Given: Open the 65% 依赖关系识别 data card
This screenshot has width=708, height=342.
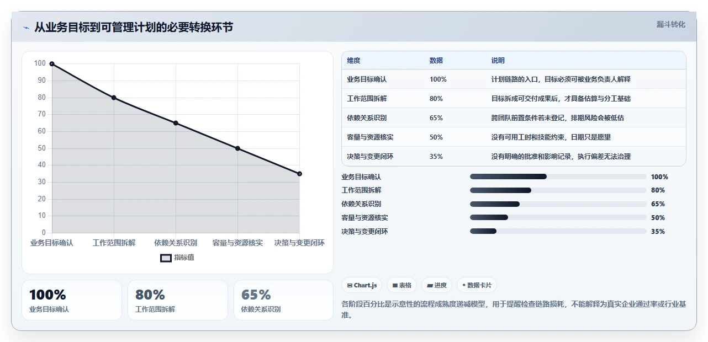Looking at the screenshot, I should click(284, 300).
